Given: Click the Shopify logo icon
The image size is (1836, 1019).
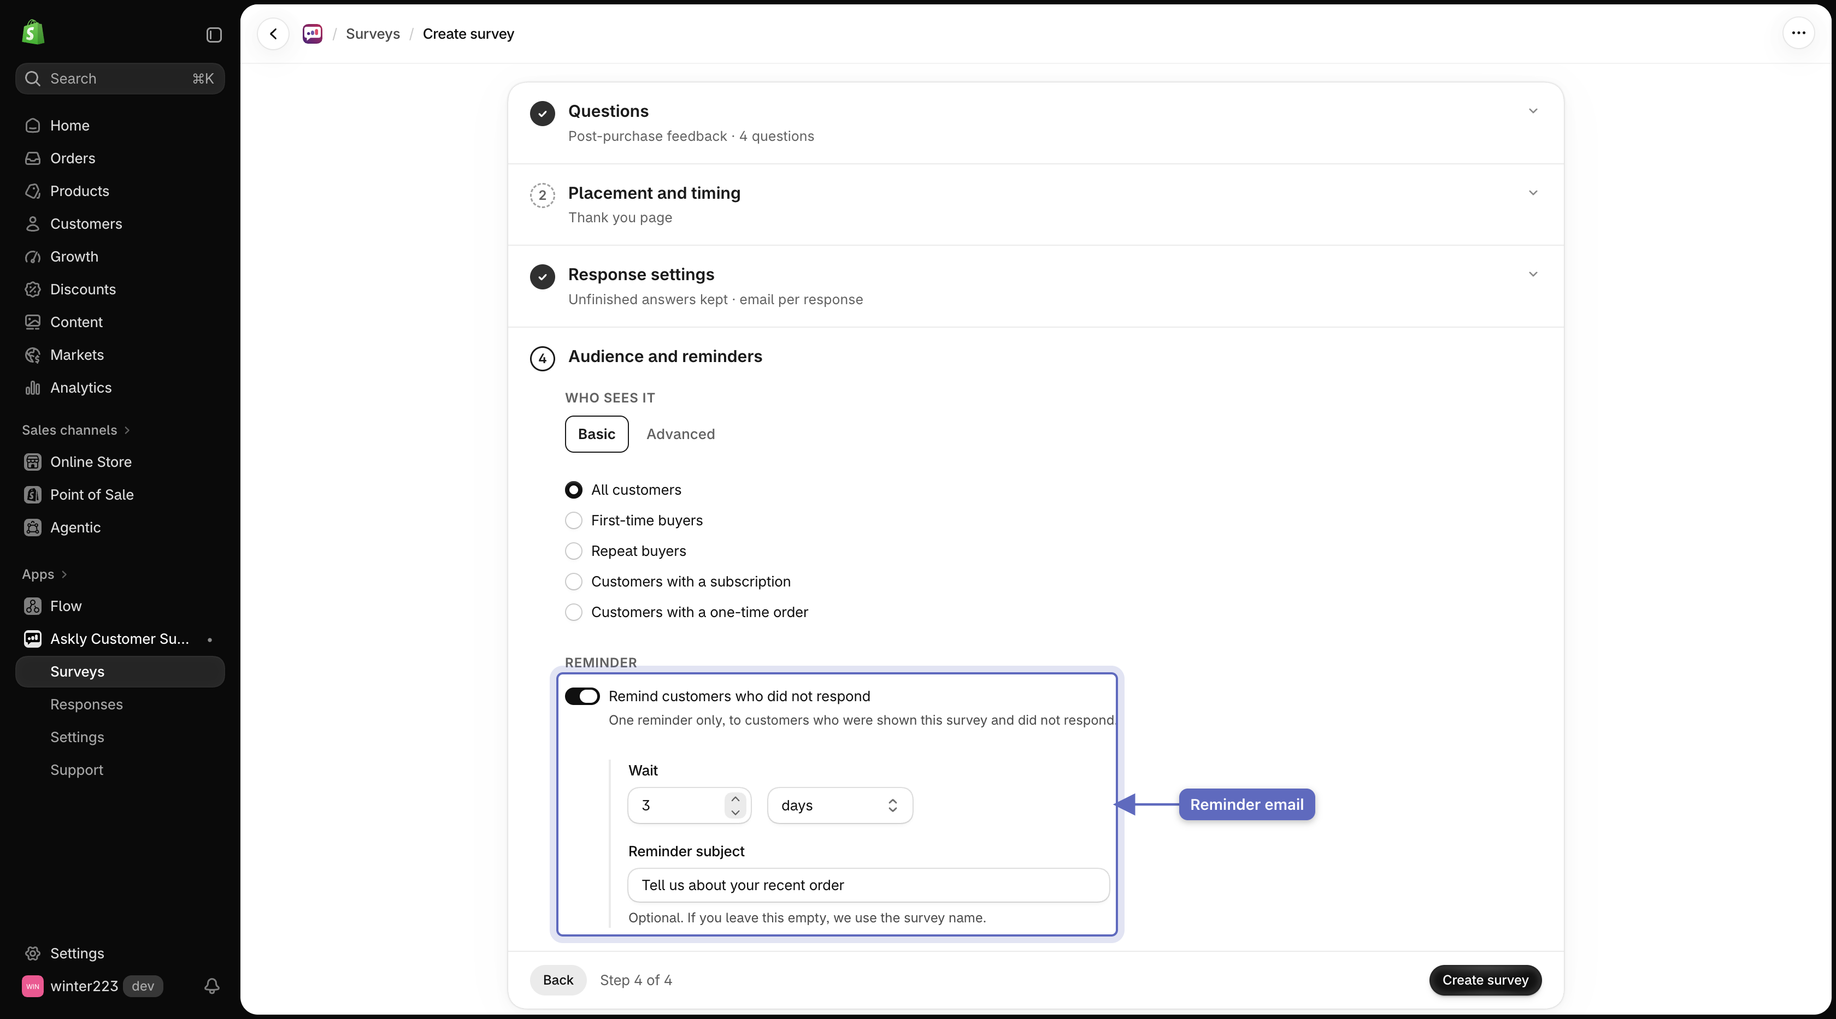Looking at the screenshot, I should click(33, 33).
